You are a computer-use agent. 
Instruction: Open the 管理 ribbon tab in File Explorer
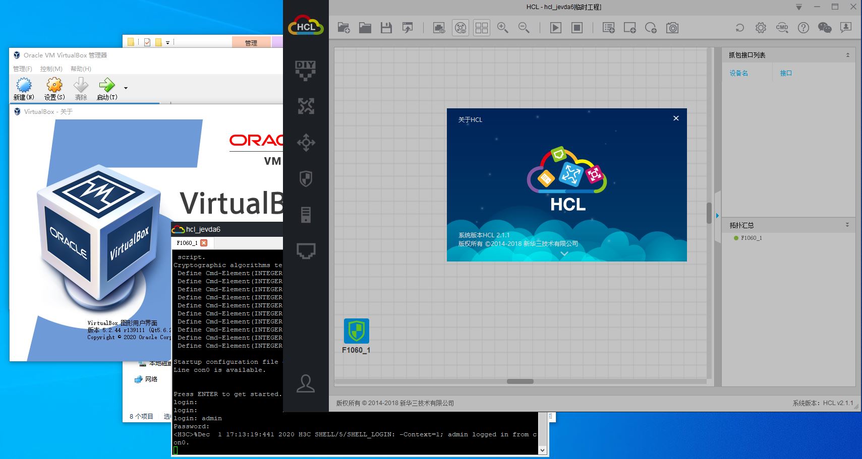click(251, 43)
